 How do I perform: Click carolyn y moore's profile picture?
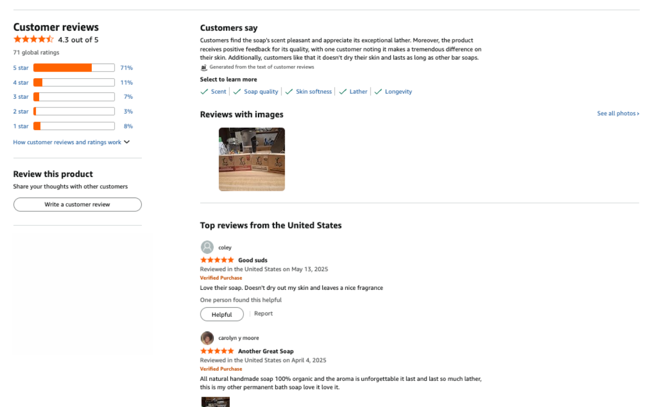click(207, 338)
